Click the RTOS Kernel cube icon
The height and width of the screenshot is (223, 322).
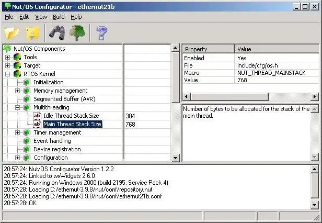pos(17,74)
